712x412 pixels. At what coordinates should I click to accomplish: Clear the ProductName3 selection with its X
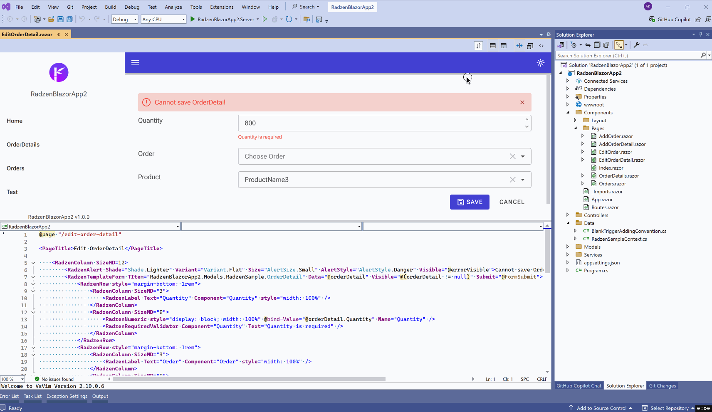(513, 180)
